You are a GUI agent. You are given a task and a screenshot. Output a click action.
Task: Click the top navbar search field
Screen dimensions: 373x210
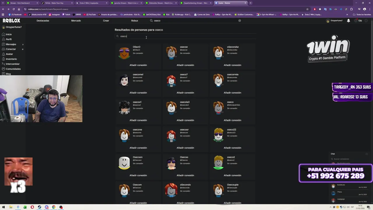(195, 21)
